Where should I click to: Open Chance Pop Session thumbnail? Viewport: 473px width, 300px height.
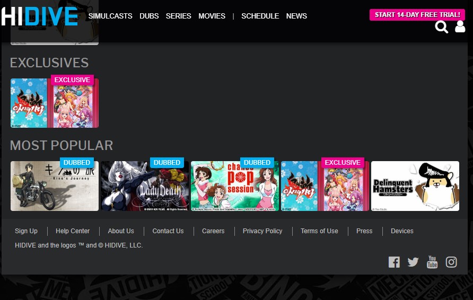point(235,186)
